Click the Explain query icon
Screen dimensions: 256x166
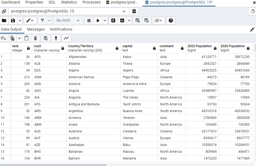(113, 21)
